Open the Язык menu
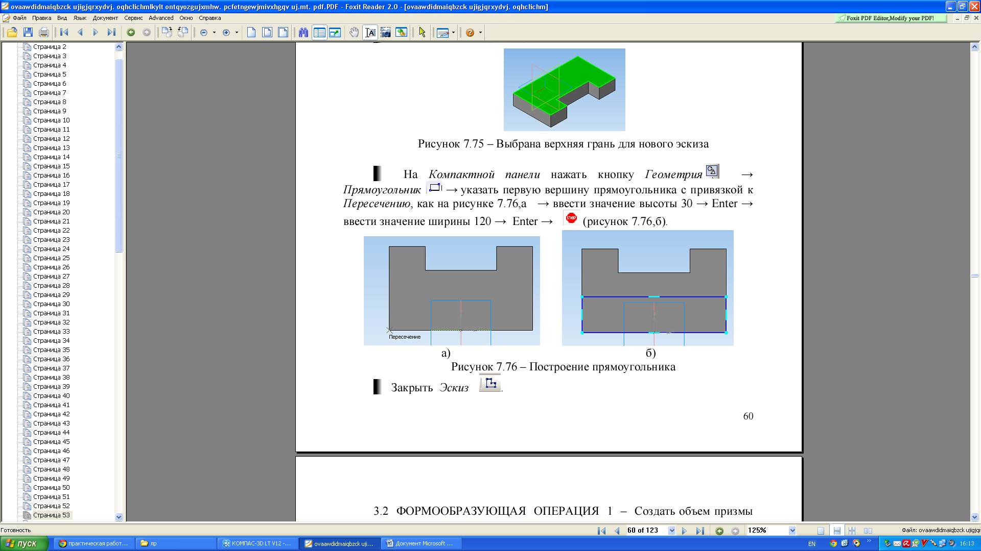The width and height of the screenshot is (981, 551). point(80,18)
